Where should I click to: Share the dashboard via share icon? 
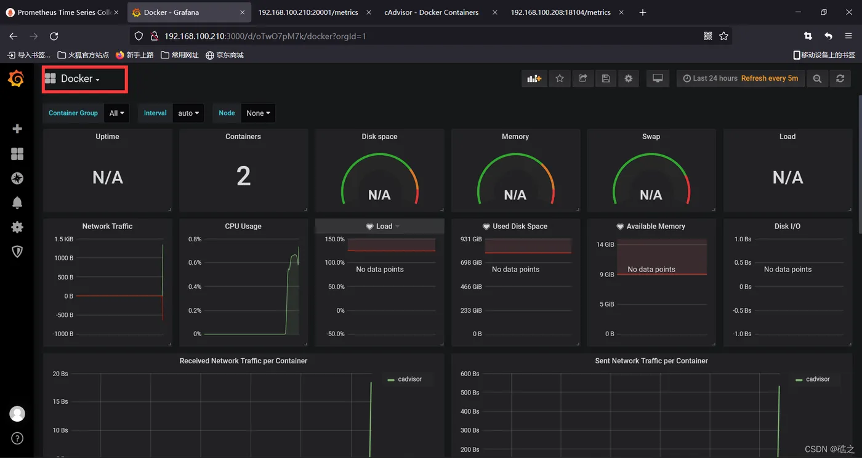coord(582,78)
